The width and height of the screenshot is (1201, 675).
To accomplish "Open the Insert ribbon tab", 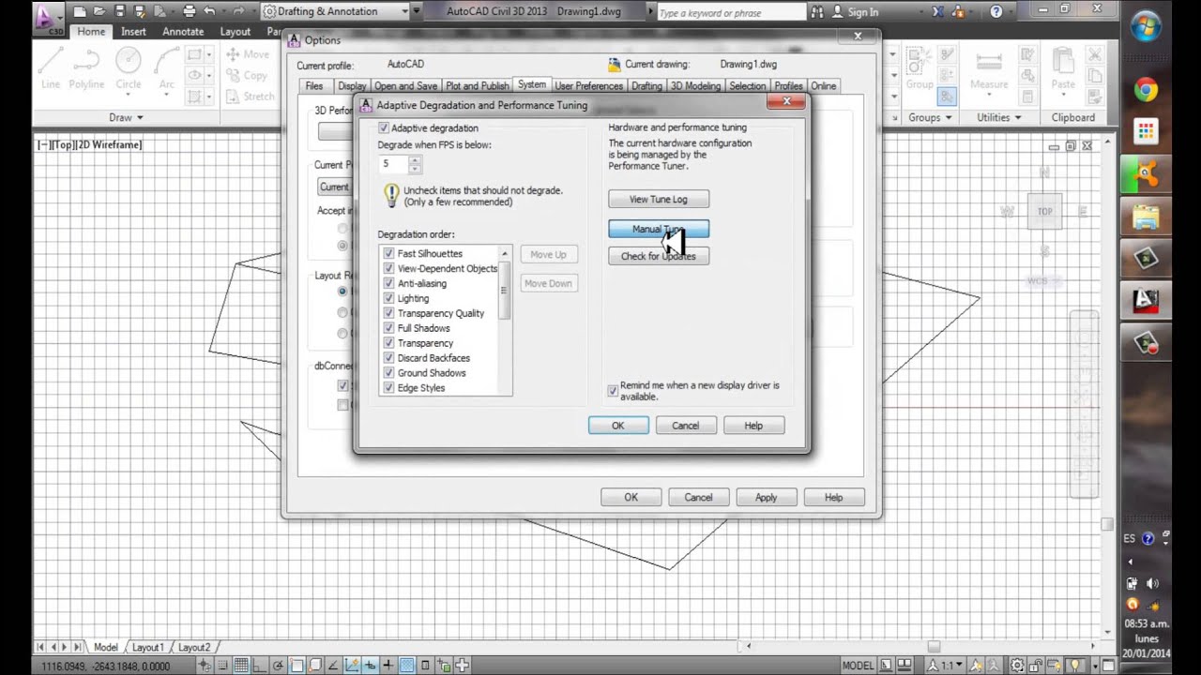I will coord(133,31).
